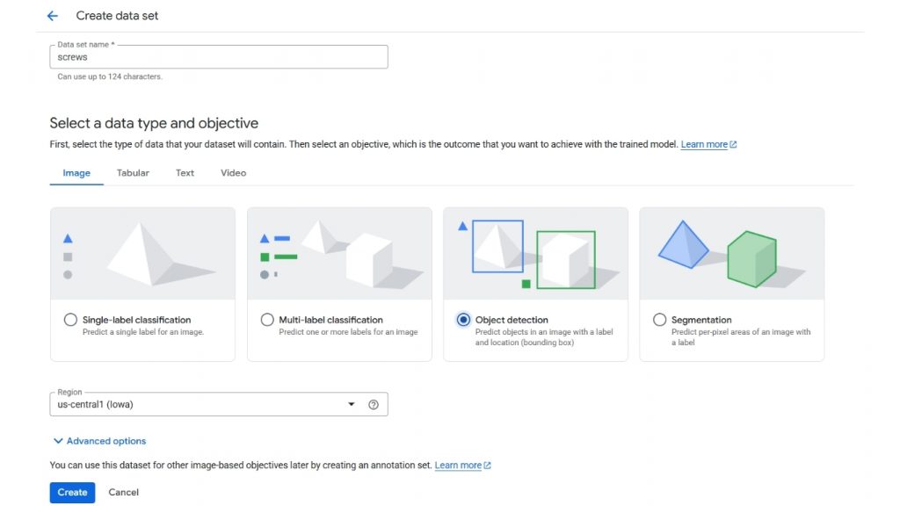The width and height of the screenshot is (900, 506).
Task: Click the back arrow next to Create data set
Action: point(53,16)
